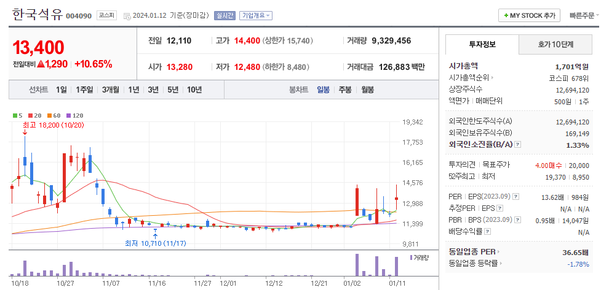
Task: Click the arrow beside 동일업종 PER
Action: point(499,252)
